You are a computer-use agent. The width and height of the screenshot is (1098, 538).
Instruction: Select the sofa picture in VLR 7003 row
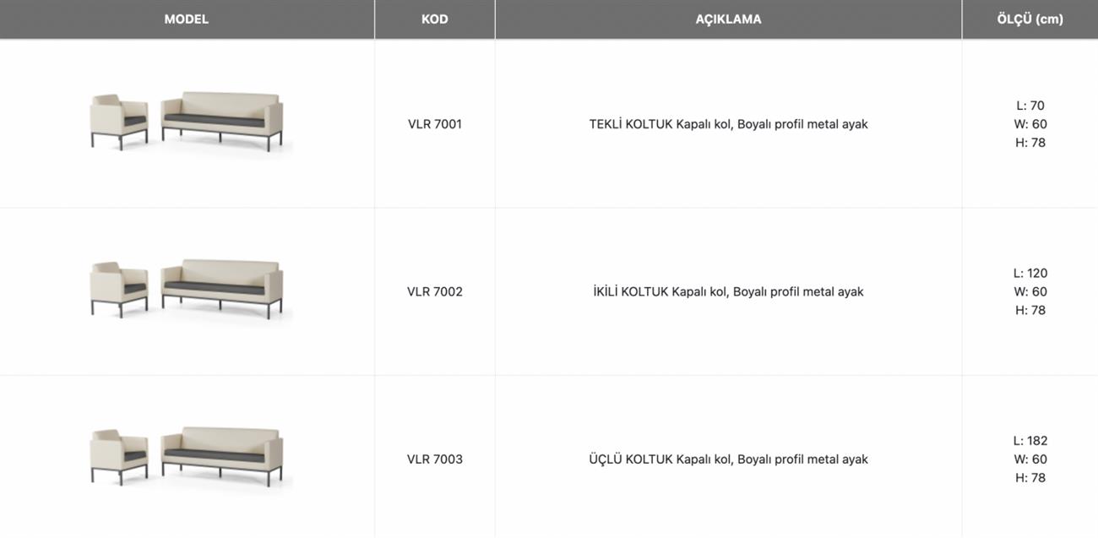point(222,455)
